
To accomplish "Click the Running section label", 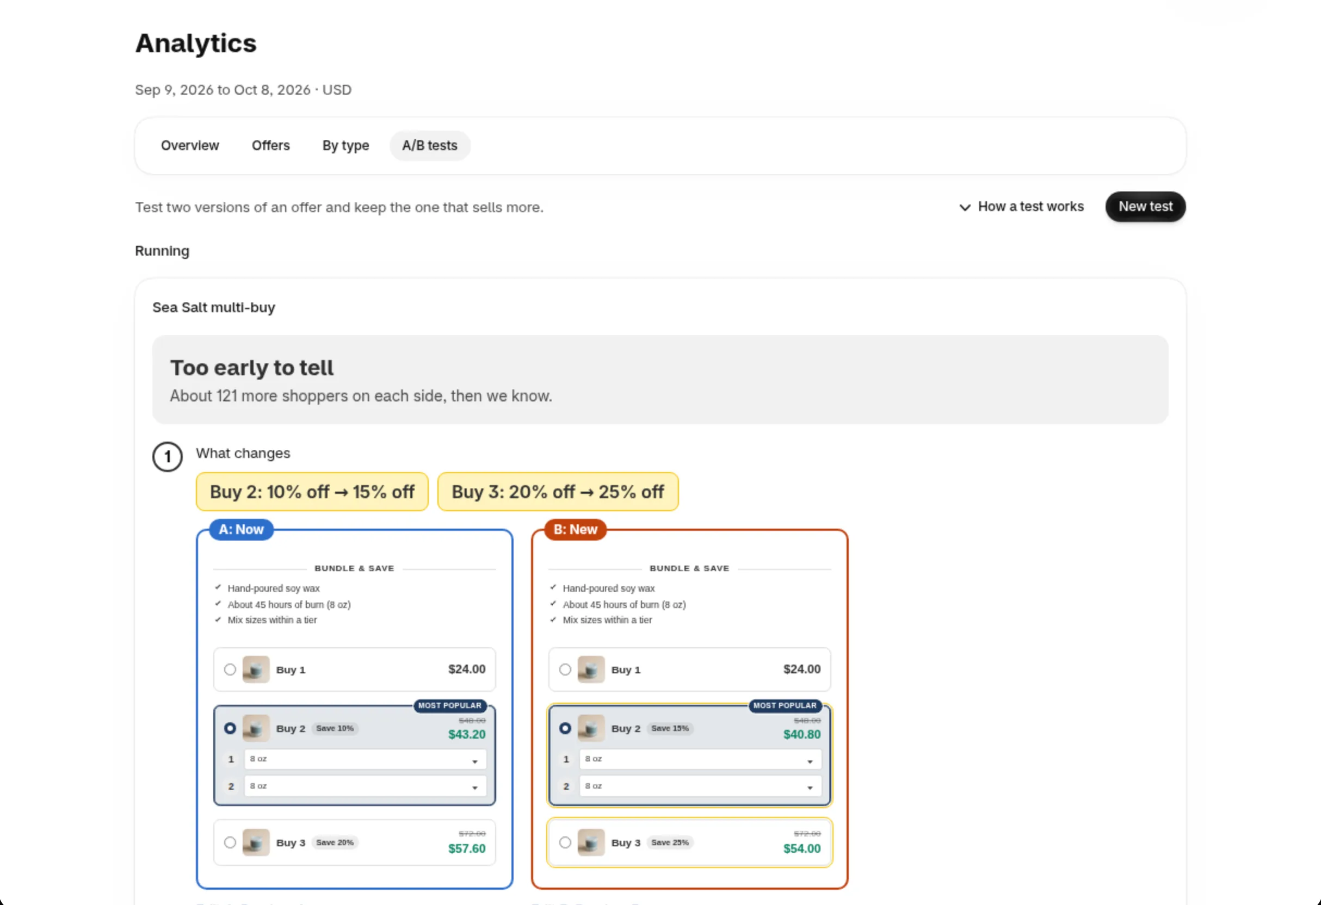I will point(162,251).
